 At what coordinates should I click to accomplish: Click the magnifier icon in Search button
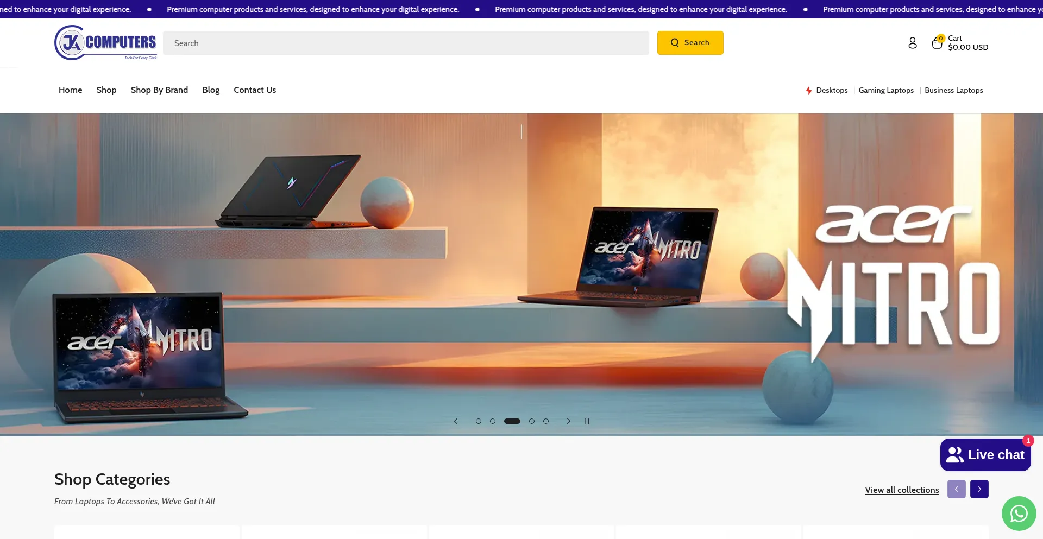(x=675, y=43)
